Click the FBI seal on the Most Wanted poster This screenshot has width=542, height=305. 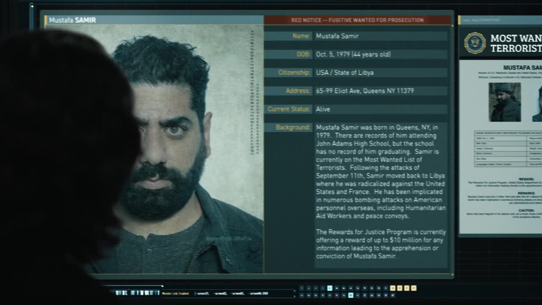tap(475, 43)
